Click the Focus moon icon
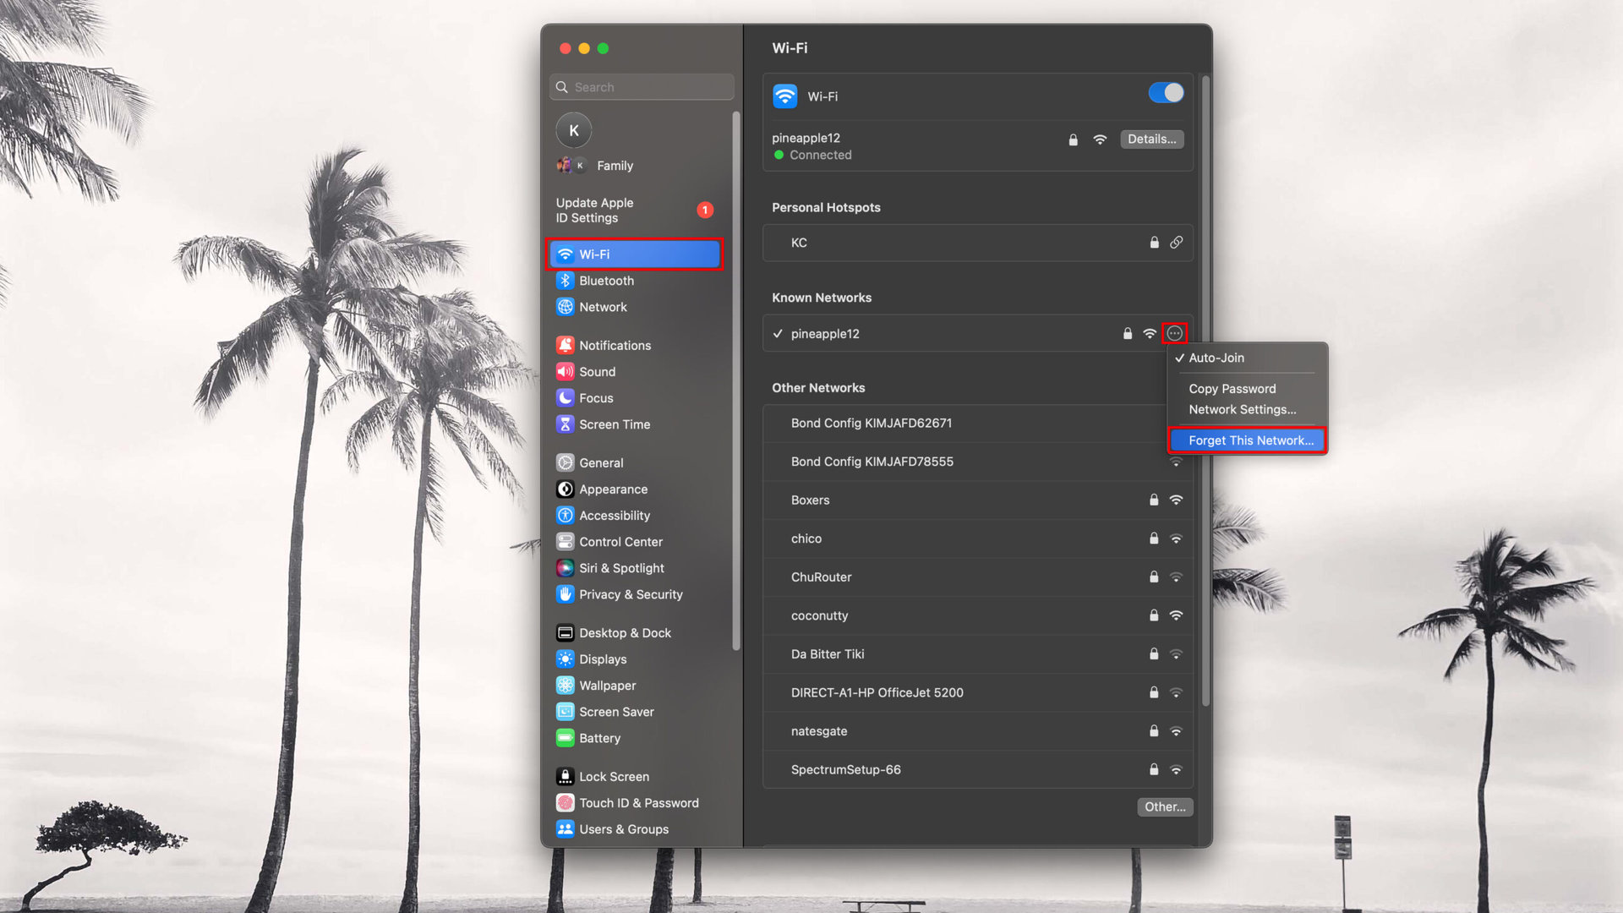 [x=565, y=397]
